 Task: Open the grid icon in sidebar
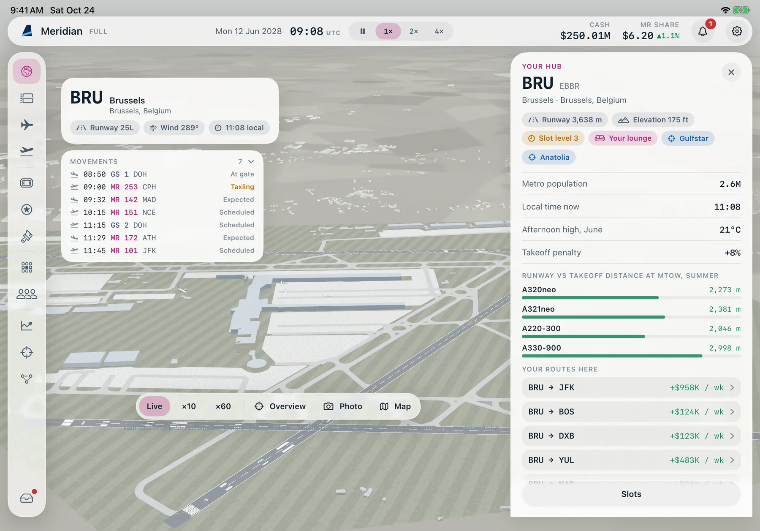[x=27, y=267]
